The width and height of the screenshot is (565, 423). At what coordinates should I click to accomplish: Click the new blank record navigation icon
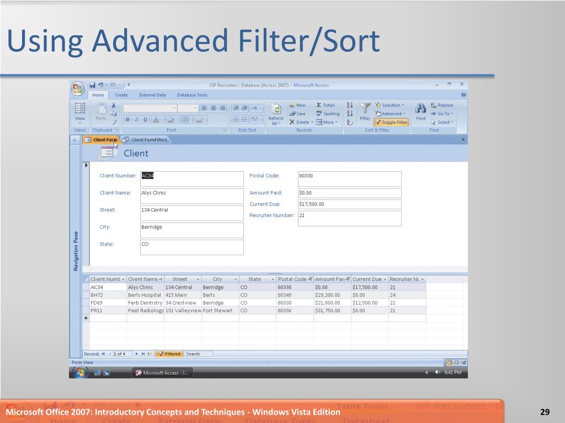tap(150, 354)
